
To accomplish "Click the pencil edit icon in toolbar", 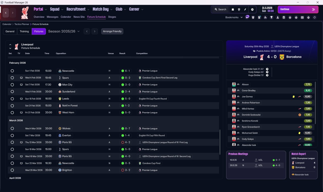I will (x=245, y=9).
